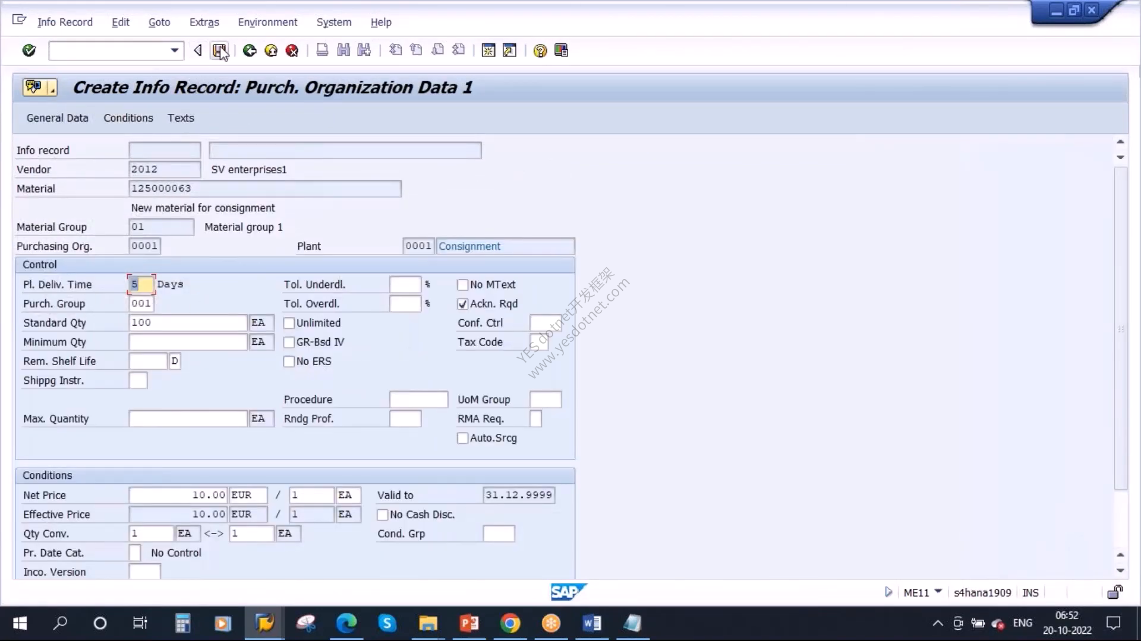Click the green Enter checkmark icon

click(x=29, y=50)
